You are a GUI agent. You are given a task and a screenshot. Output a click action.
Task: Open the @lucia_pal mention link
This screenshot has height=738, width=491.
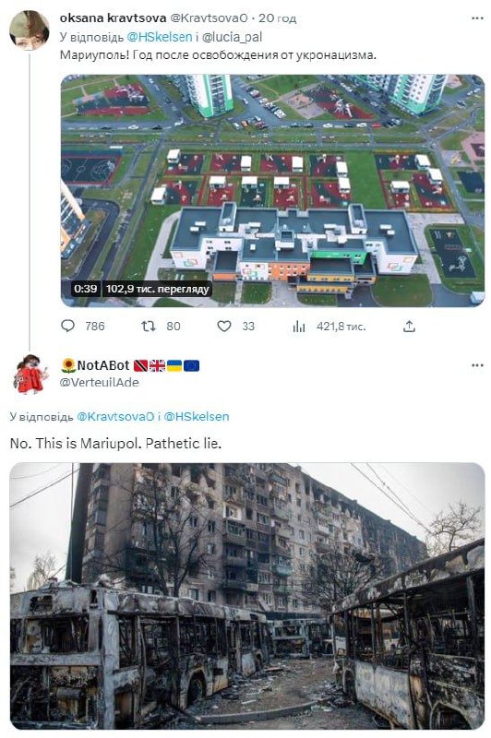pos(232,37)
